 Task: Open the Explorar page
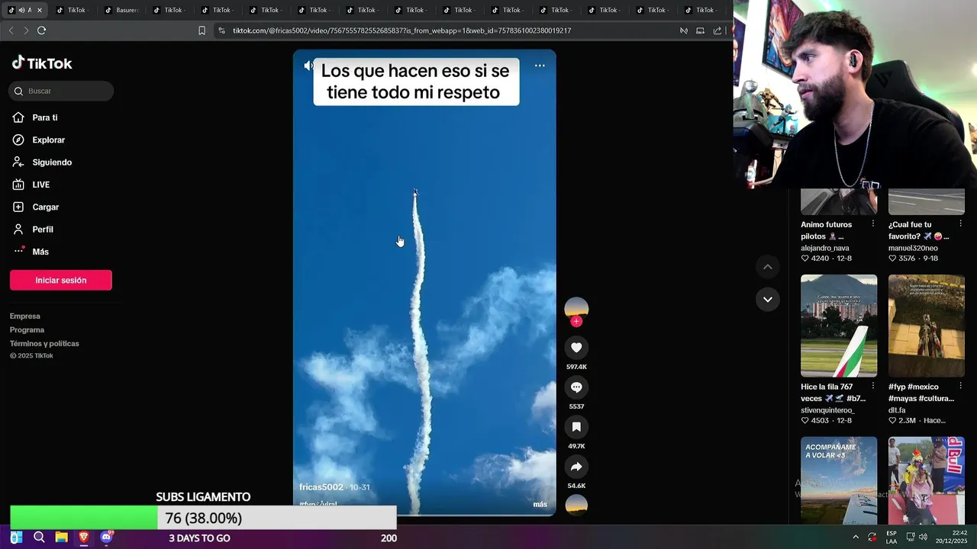point(48,140)
